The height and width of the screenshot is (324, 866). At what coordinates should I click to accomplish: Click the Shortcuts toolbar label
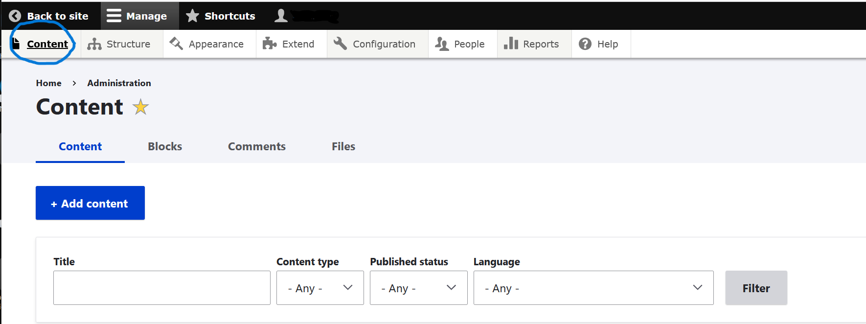click(x=229, y=16)
